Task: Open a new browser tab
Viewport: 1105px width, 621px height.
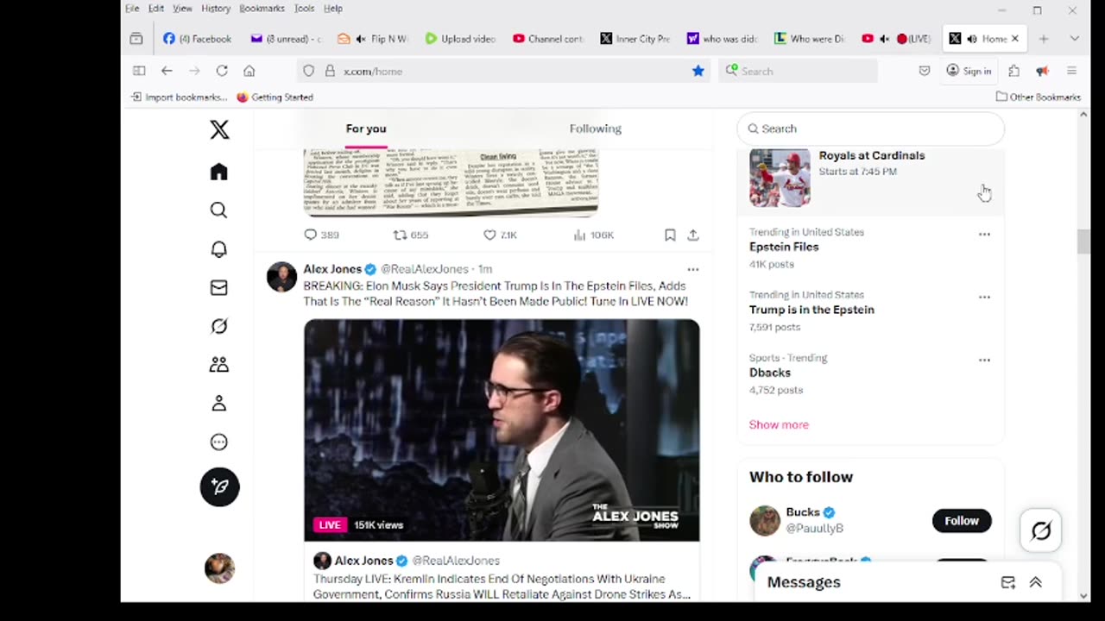Action: tap(1044, 39)
